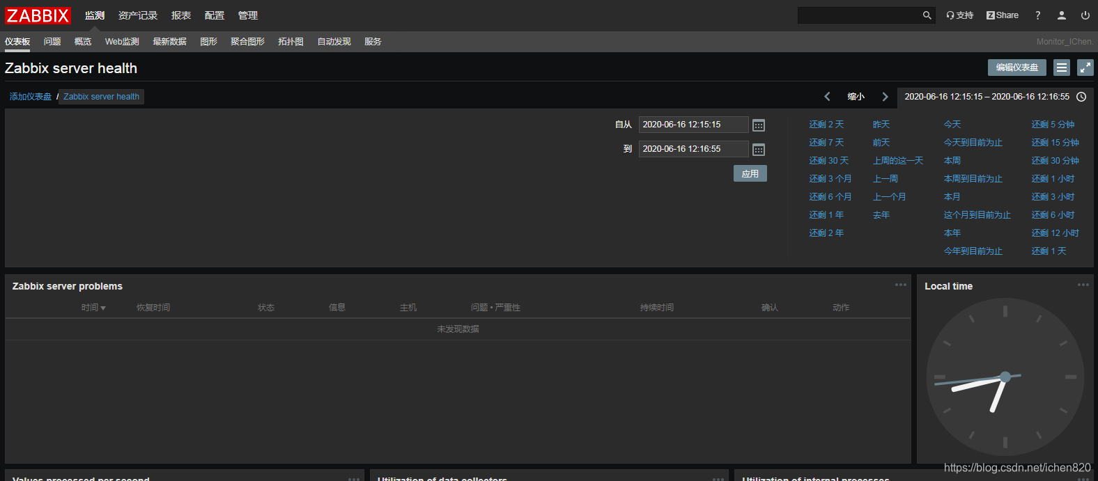Toggle the time range selector tab
This screenshot has height=481, width=1098.
(x=996, y=97)
